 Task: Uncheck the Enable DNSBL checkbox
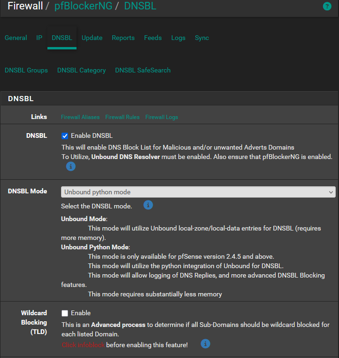65,136
